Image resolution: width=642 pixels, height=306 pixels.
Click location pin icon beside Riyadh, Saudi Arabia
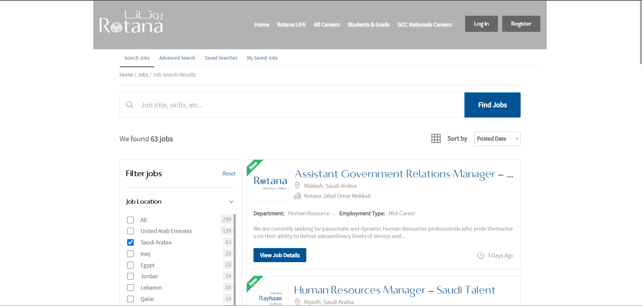pyautogui.click(x=297, y=302)
